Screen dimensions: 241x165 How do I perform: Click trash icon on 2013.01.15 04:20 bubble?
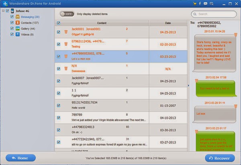tap(236, 35)
